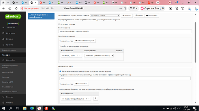Viewport: 199px width, 111px height.
Task: Open File Explorer from taskbar
Action: [x=25, y=108]
